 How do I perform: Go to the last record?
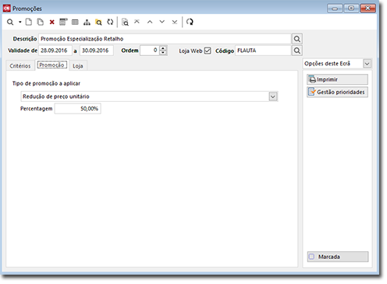tap(175, 22)
